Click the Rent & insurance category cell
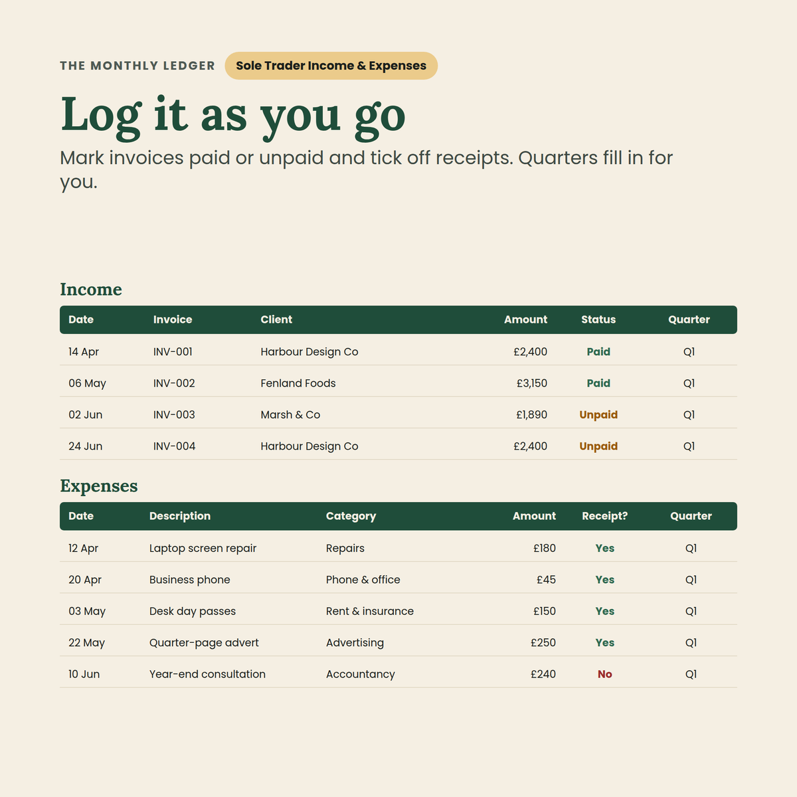The image size is (797, 797). pyautogui.click(x=370, y=611)
